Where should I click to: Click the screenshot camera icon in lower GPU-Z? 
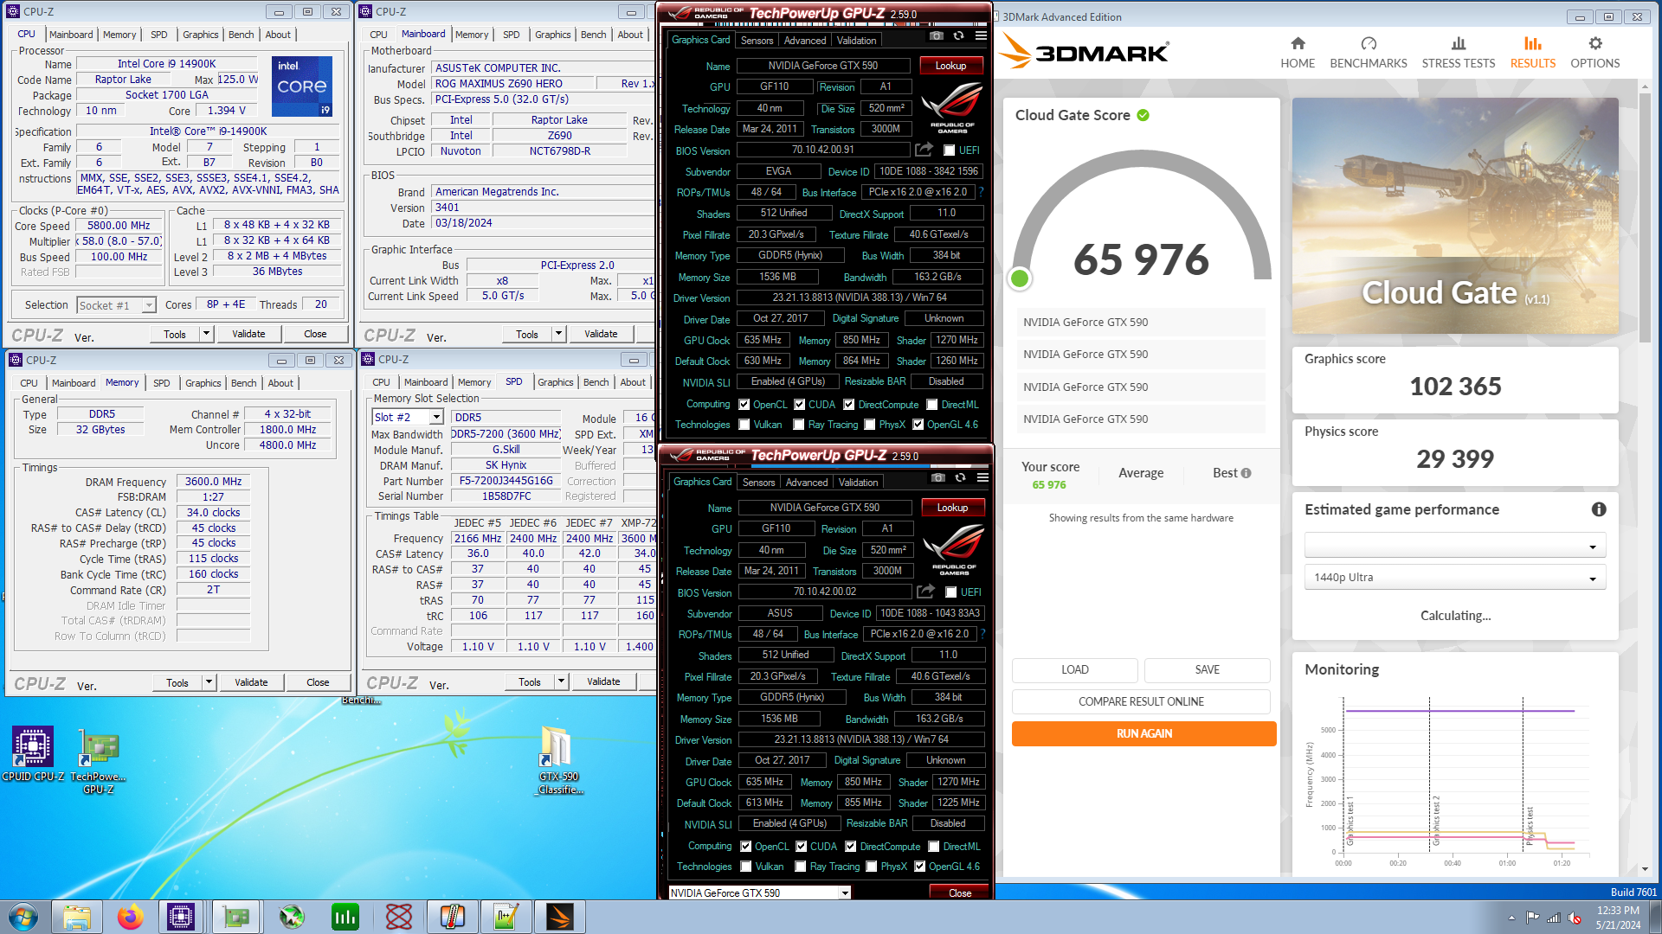tap(938, 478)
